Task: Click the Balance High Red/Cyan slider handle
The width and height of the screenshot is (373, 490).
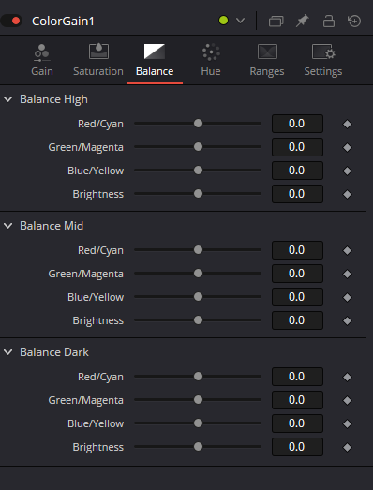Action: [198, 124]
